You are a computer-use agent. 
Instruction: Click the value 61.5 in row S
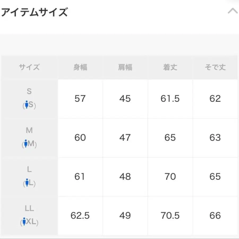(x=170, y=99)
